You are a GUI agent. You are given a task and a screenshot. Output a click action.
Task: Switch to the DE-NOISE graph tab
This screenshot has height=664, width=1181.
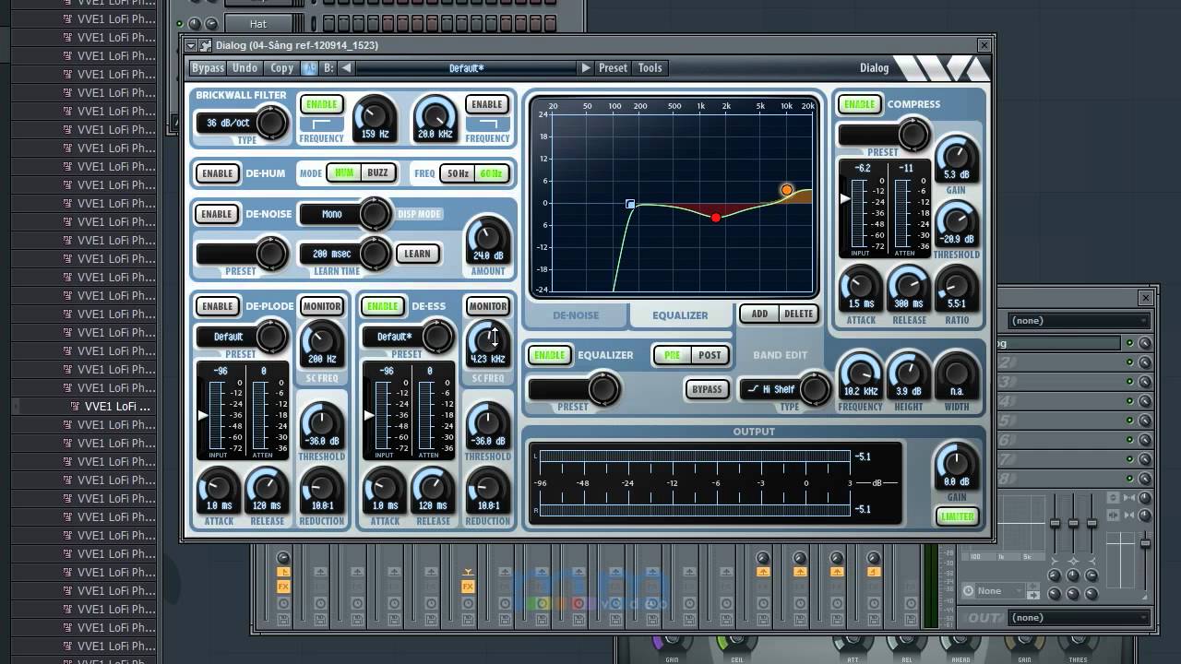[x=576, y=315]
